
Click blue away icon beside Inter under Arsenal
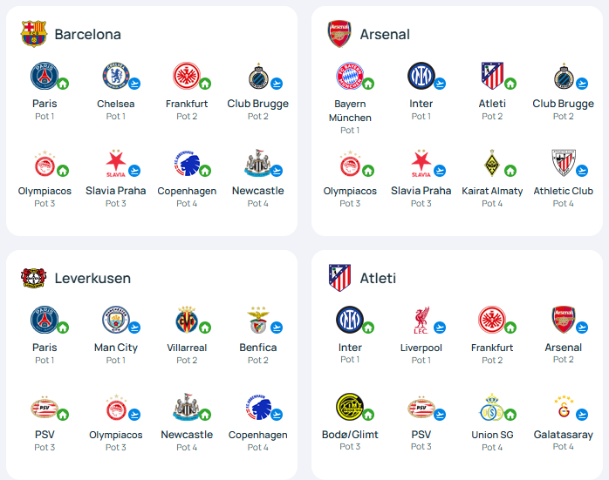(x=440, y=84)
